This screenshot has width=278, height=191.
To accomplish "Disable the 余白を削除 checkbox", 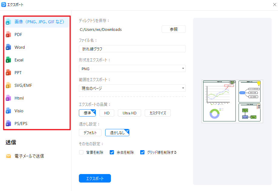I will tap(112, 152).
